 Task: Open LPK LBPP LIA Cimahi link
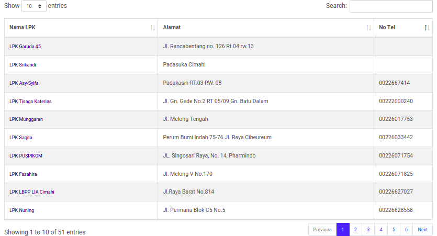coord(32,192)
